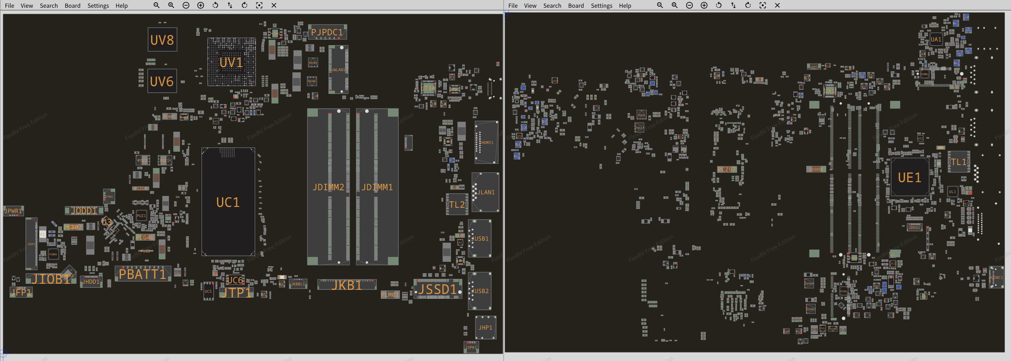The height and width of the screenshot is (361, 1011).
Task: Click the center-focus icon in left window
Action: point(259,5)
